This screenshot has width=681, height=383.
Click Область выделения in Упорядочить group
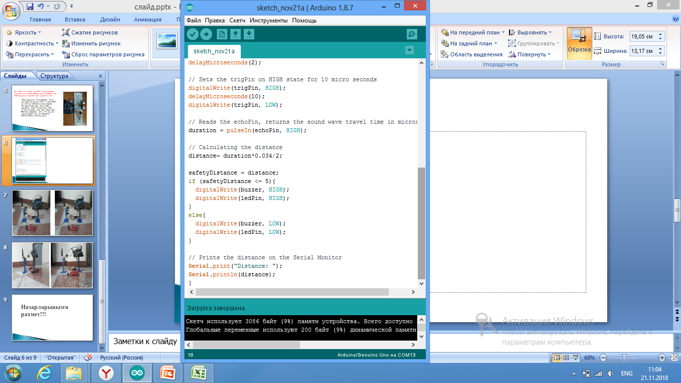tap(472, 54)
